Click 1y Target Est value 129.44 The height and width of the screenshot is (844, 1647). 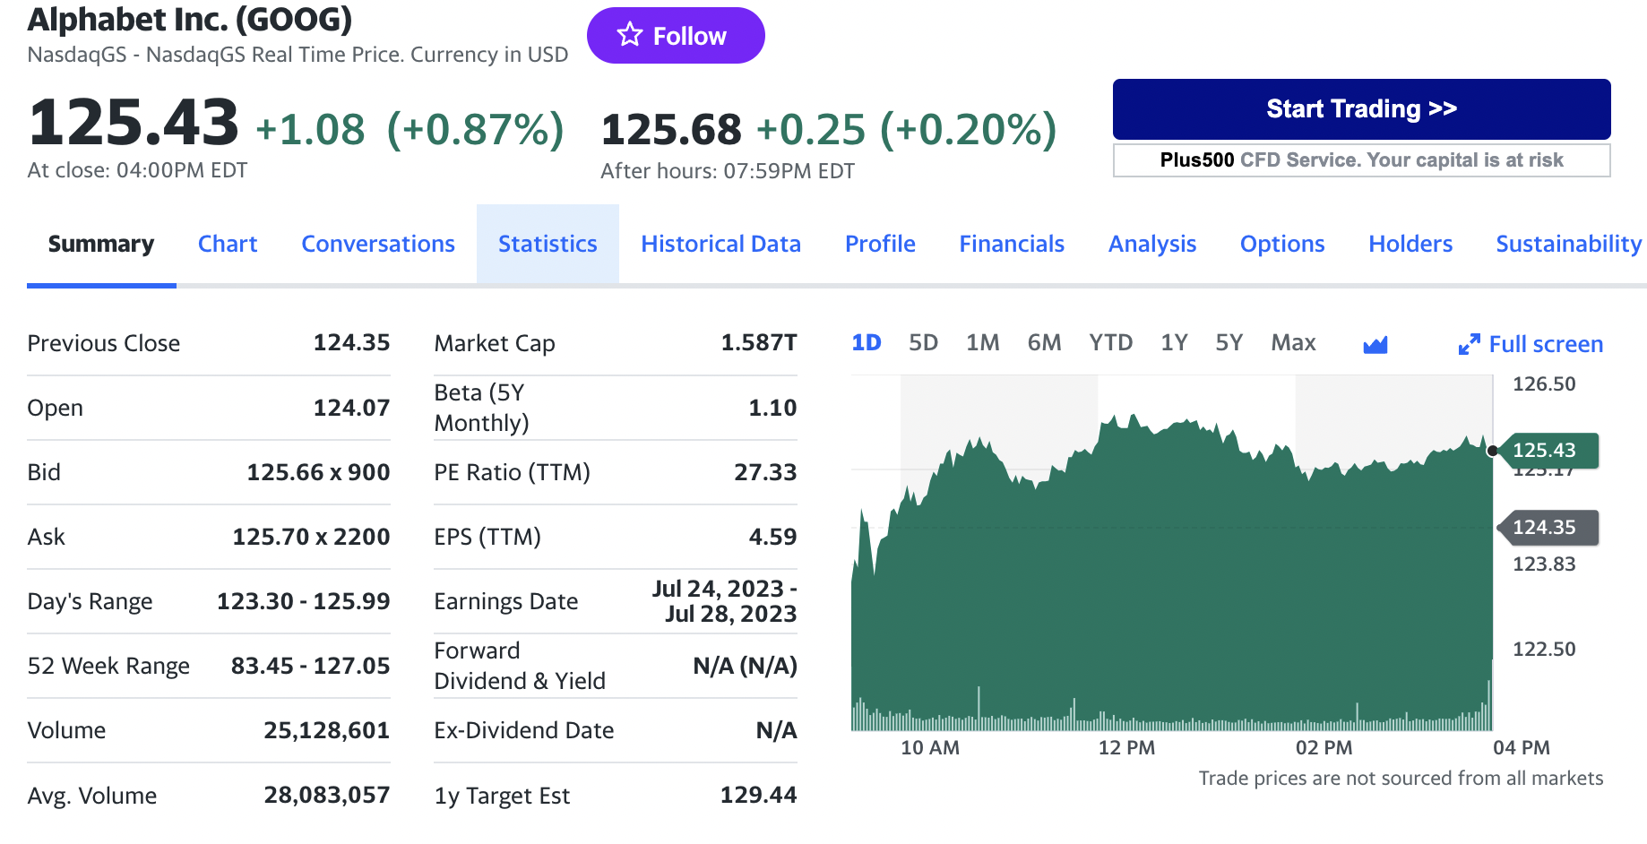758,795
